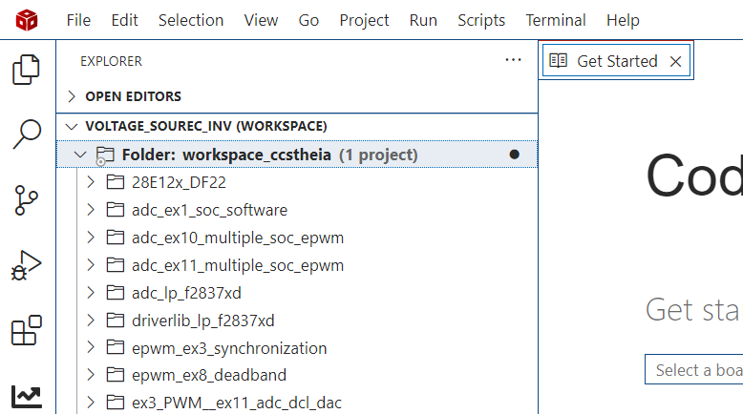
Task: Click the Get Started book icon
Action: click(x=558, y=60)
